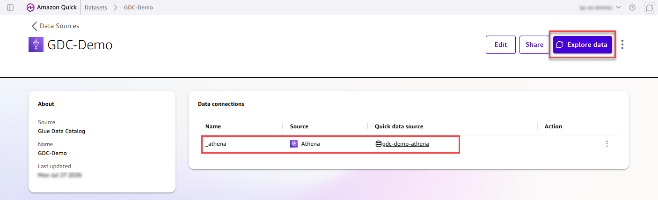The image size is (658, 200).
Task: Select the Glue Data Catalog source text
Action: 61,131
